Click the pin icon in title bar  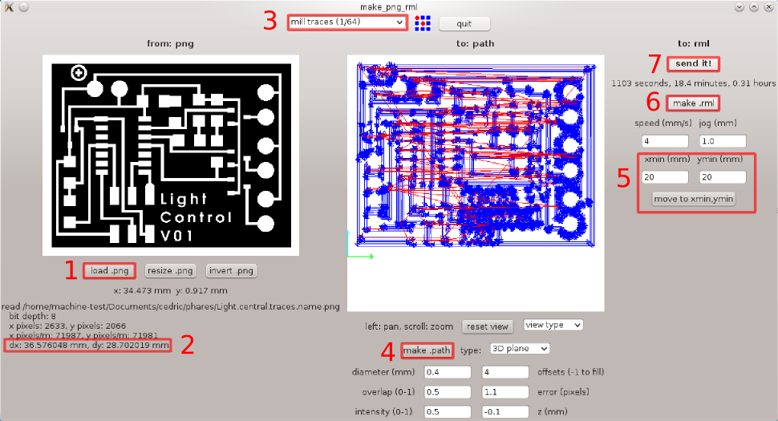22,6
